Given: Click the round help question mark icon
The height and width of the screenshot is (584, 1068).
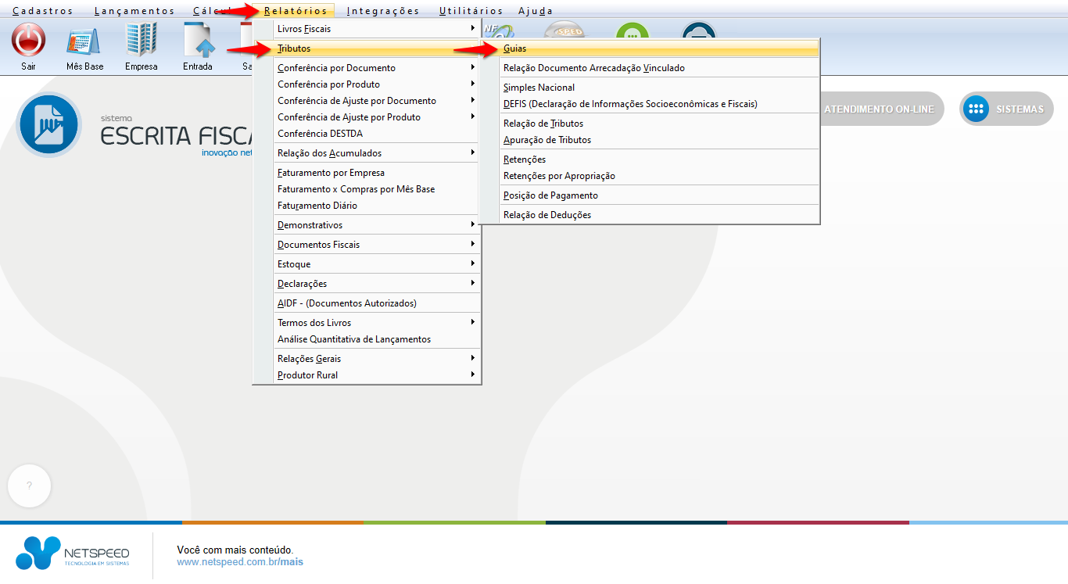Looking at the screenshot, I should (x=29, y=485).
